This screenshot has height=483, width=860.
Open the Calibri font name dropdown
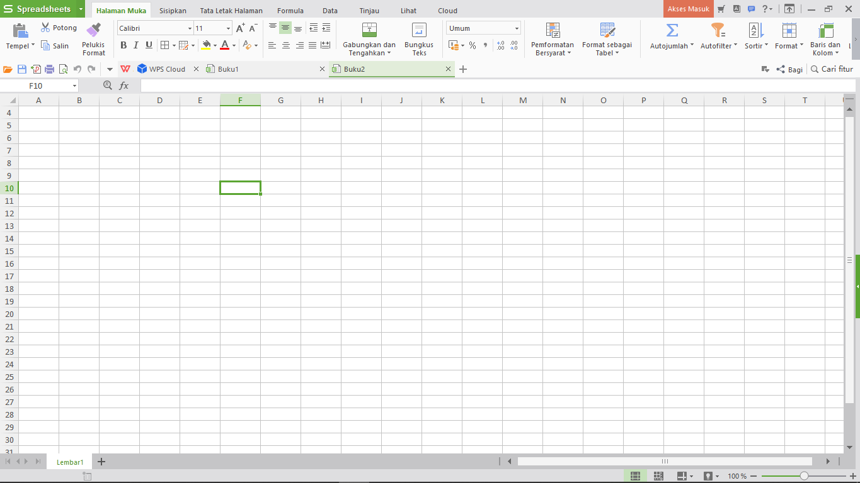(x=190, y=28)
